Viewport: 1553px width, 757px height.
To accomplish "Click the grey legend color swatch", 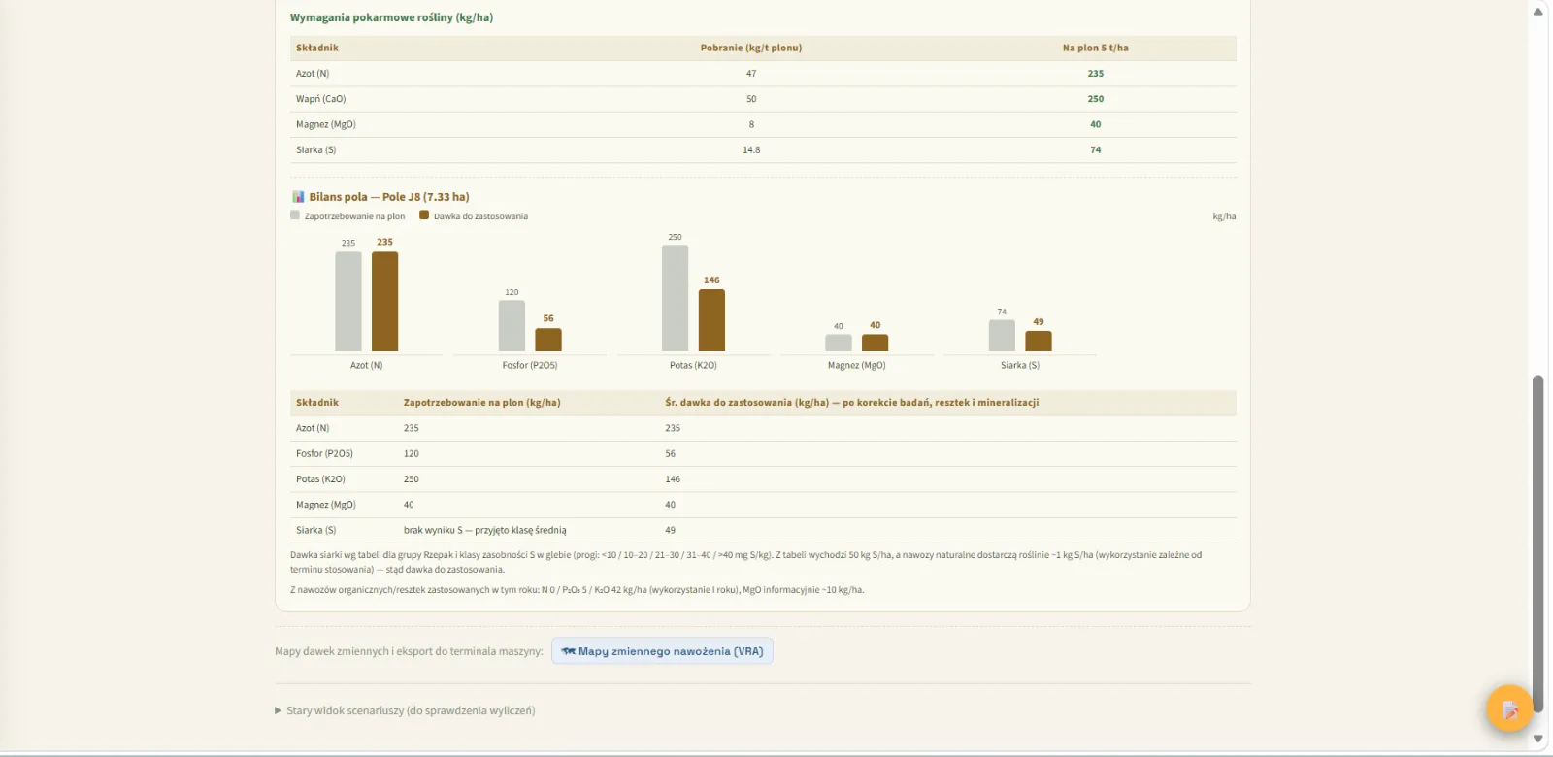I will click(295, 215).
